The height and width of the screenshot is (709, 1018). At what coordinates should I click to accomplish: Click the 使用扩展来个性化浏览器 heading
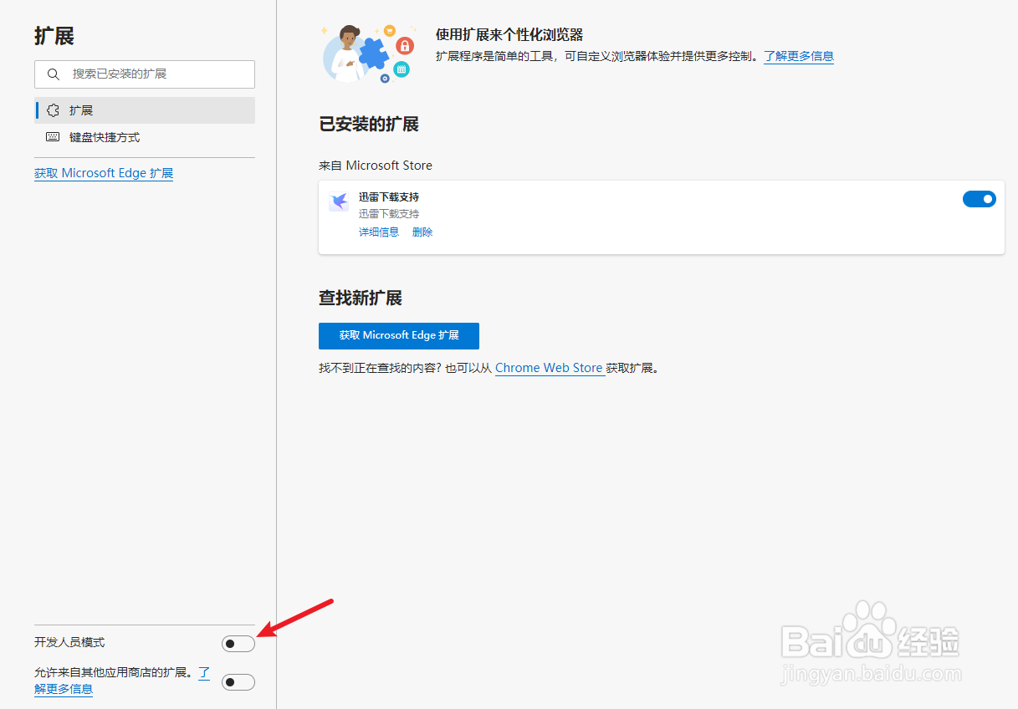509,34
